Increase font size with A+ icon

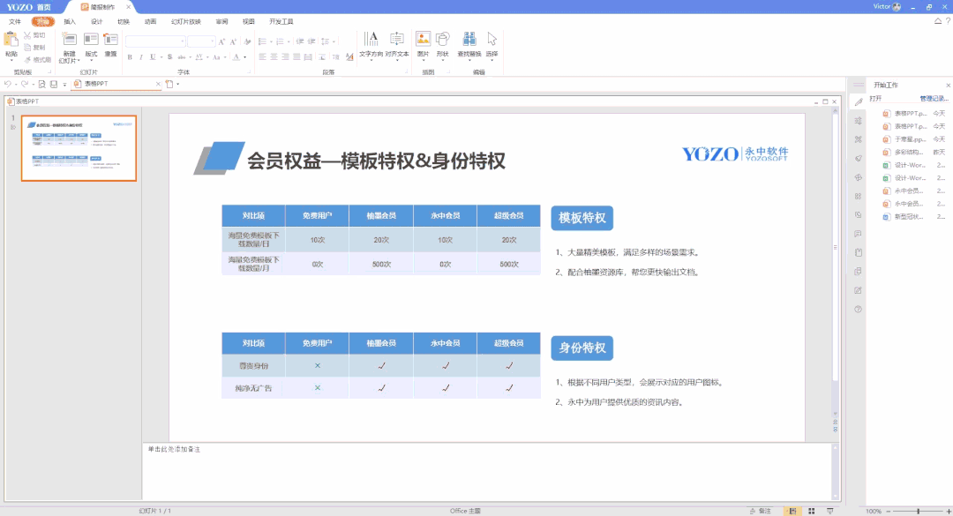[221, 42]
